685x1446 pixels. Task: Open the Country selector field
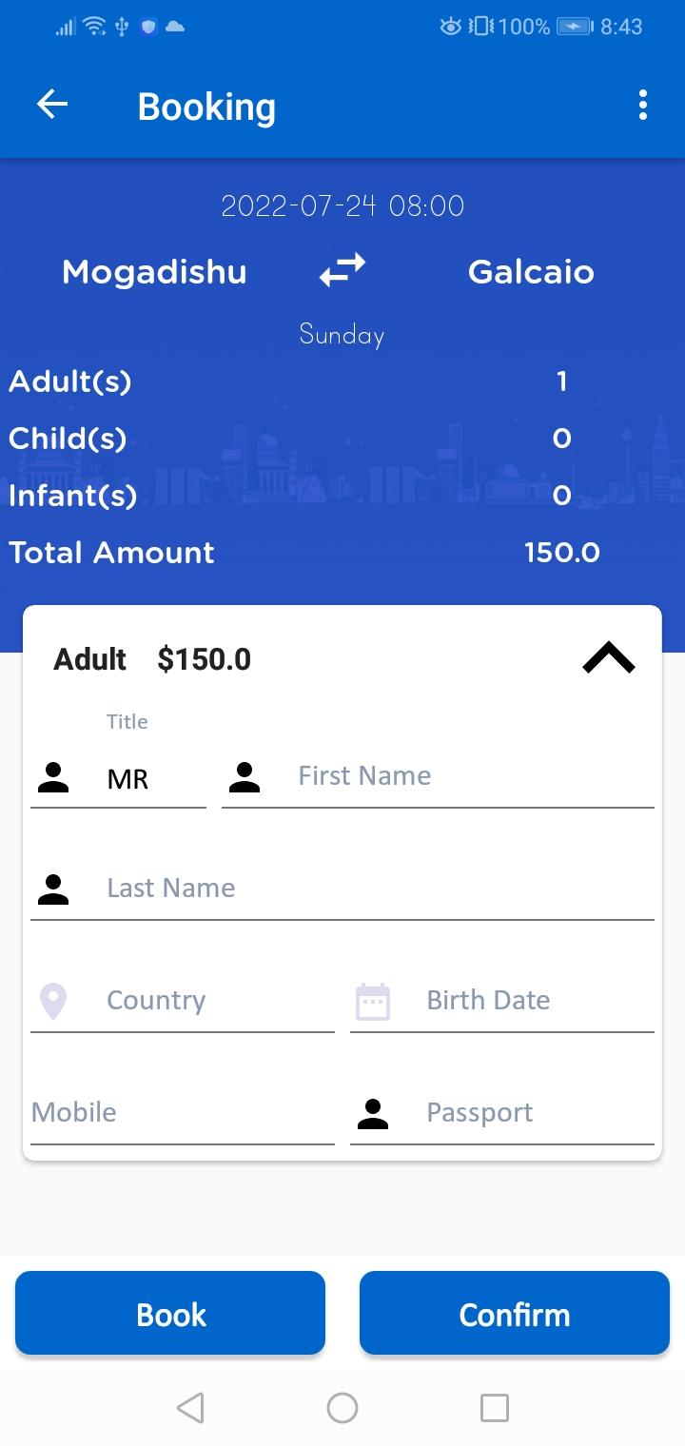pos(183,1000)
